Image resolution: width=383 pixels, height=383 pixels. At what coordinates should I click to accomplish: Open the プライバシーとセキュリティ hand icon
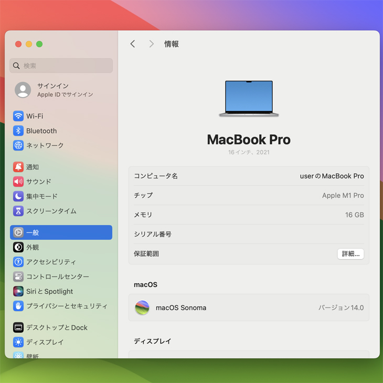click(x=18, y=306)
